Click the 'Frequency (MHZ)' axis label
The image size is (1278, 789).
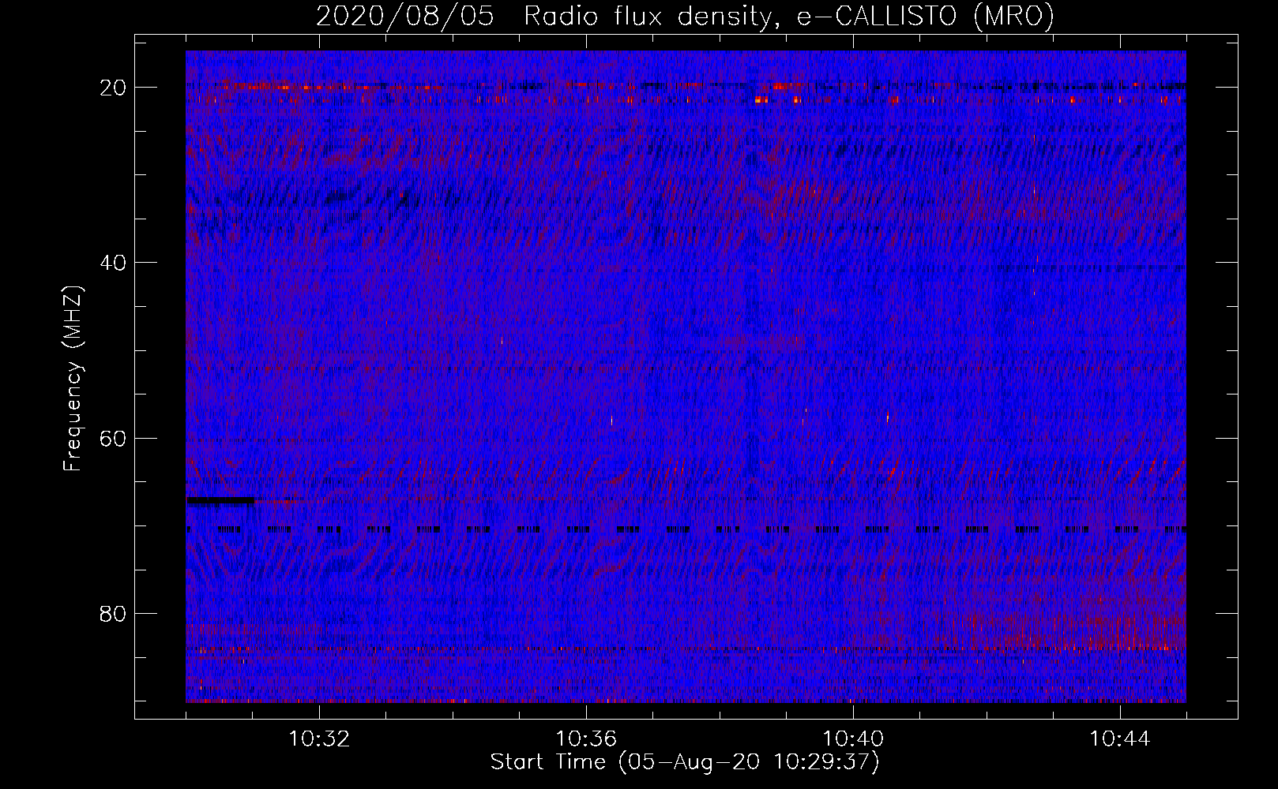click(73, 379)
